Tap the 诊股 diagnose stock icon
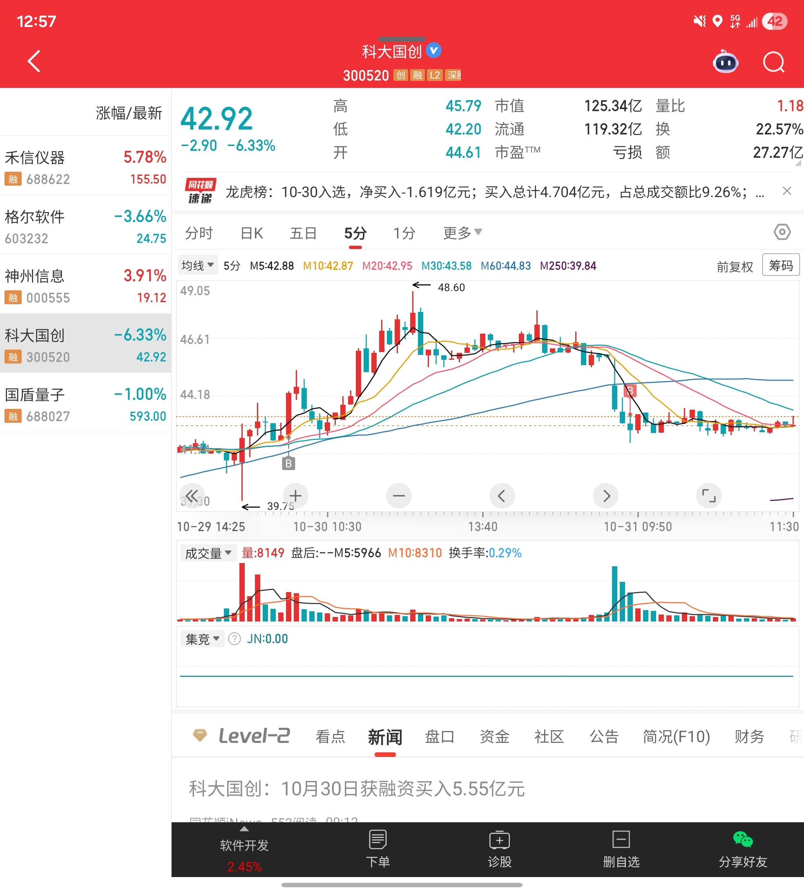Image resolution: width=804 pixels, height=893 pixels. tap(499, 849)
